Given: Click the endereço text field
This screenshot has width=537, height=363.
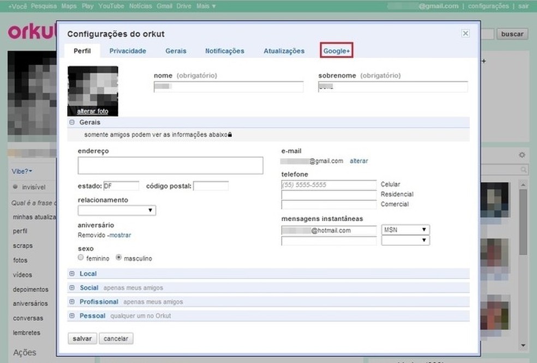Looking at the screenshot, I should 170,165.
